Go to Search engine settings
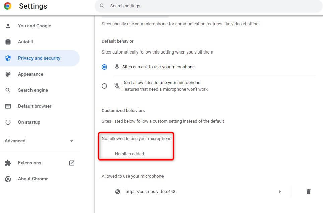Image resolution: width=323 pixels, height=213 pixels. click(33, 90)
